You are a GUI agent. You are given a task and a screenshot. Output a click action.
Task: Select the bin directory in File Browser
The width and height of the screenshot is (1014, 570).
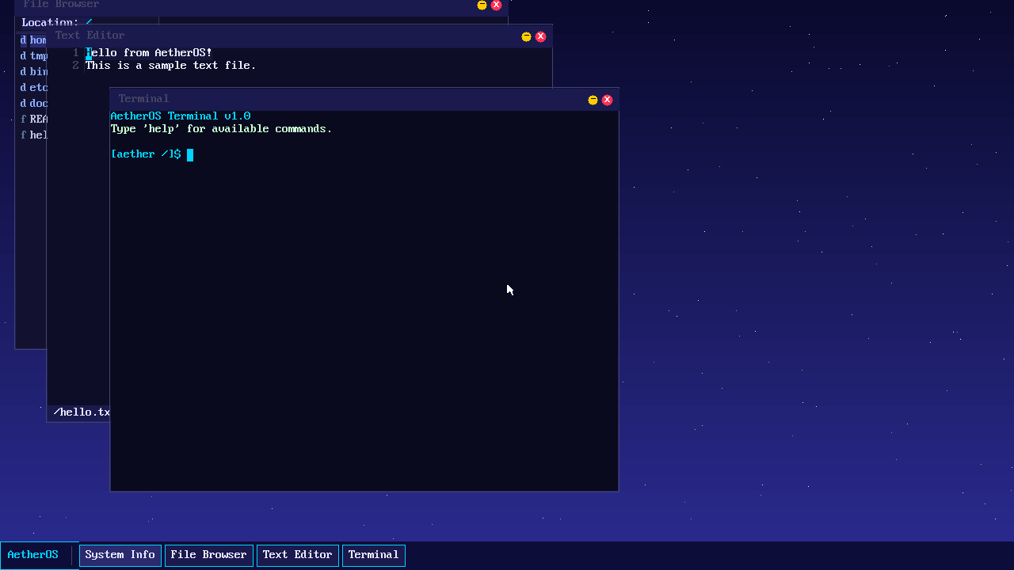[x=32, y=72]
